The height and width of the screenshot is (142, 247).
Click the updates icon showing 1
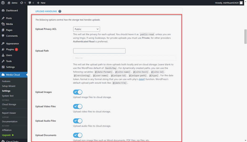click(22, 3)
